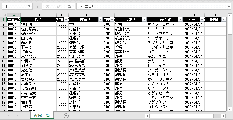This screenshot has width=233, height=120.
Task: Click horizontal scrollbar right arrow
Action: point(223,116)
